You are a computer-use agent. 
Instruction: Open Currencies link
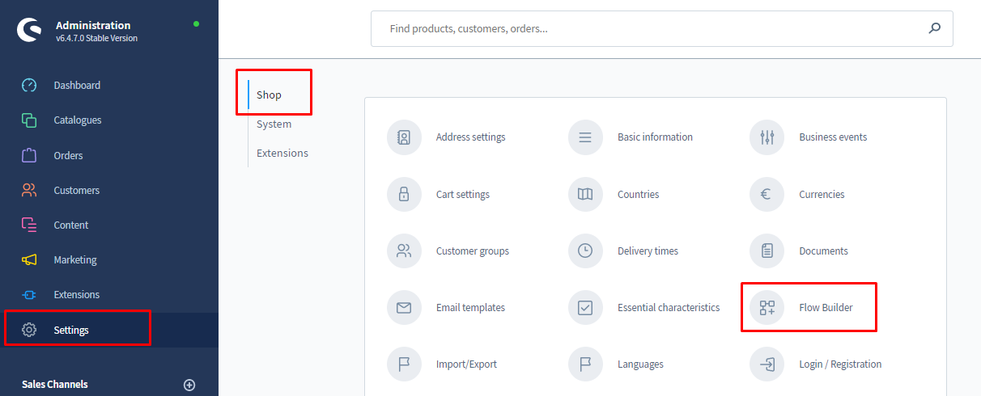822,194
